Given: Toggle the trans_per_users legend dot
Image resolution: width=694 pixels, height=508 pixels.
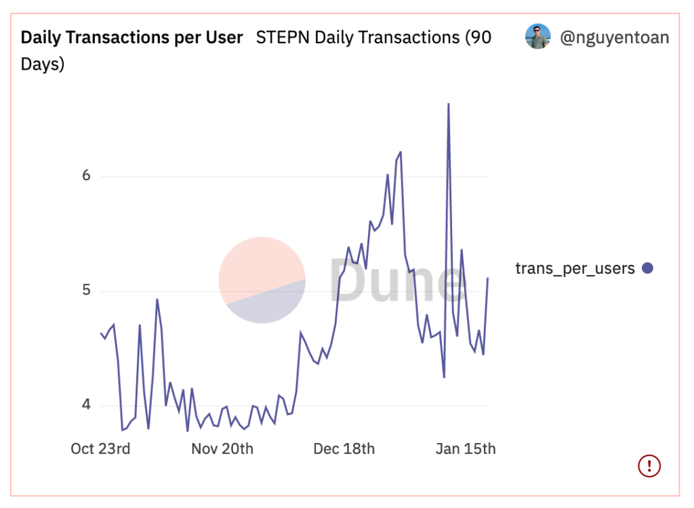Looking at the screenshot, I should (647, 268).
